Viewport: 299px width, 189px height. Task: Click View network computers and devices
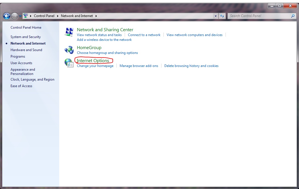tap(194, 35)
